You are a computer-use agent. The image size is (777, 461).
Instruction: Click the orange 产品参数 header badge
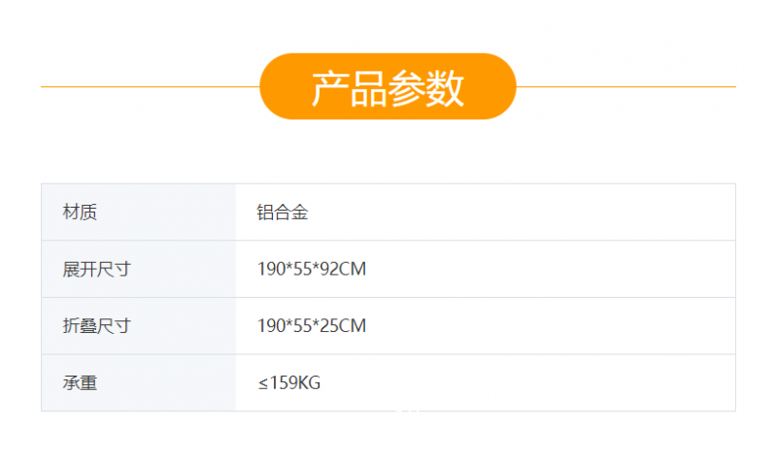coord(388,87)
